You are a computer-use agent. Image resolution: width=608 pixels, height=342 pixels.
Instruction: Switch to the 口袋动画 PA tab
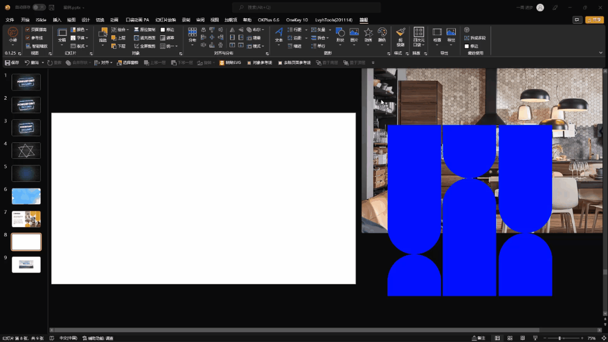(x=138, y=19)
